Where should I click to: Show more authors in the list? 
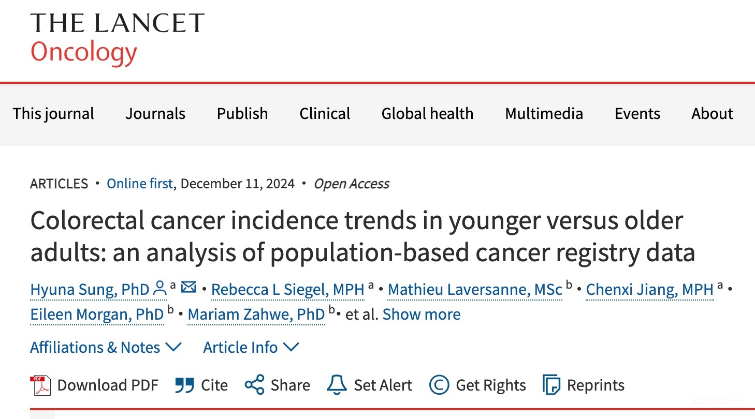click(x=422, y=315)
